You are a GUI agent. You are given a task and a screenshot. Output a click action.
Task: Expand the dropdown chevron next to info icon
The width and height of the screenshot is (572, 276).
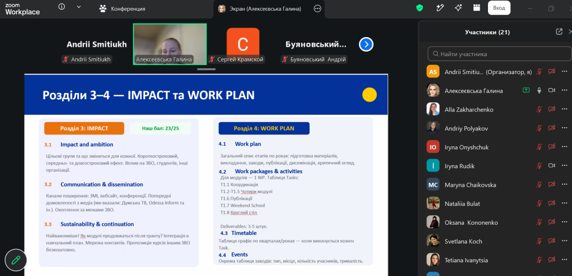79,7
